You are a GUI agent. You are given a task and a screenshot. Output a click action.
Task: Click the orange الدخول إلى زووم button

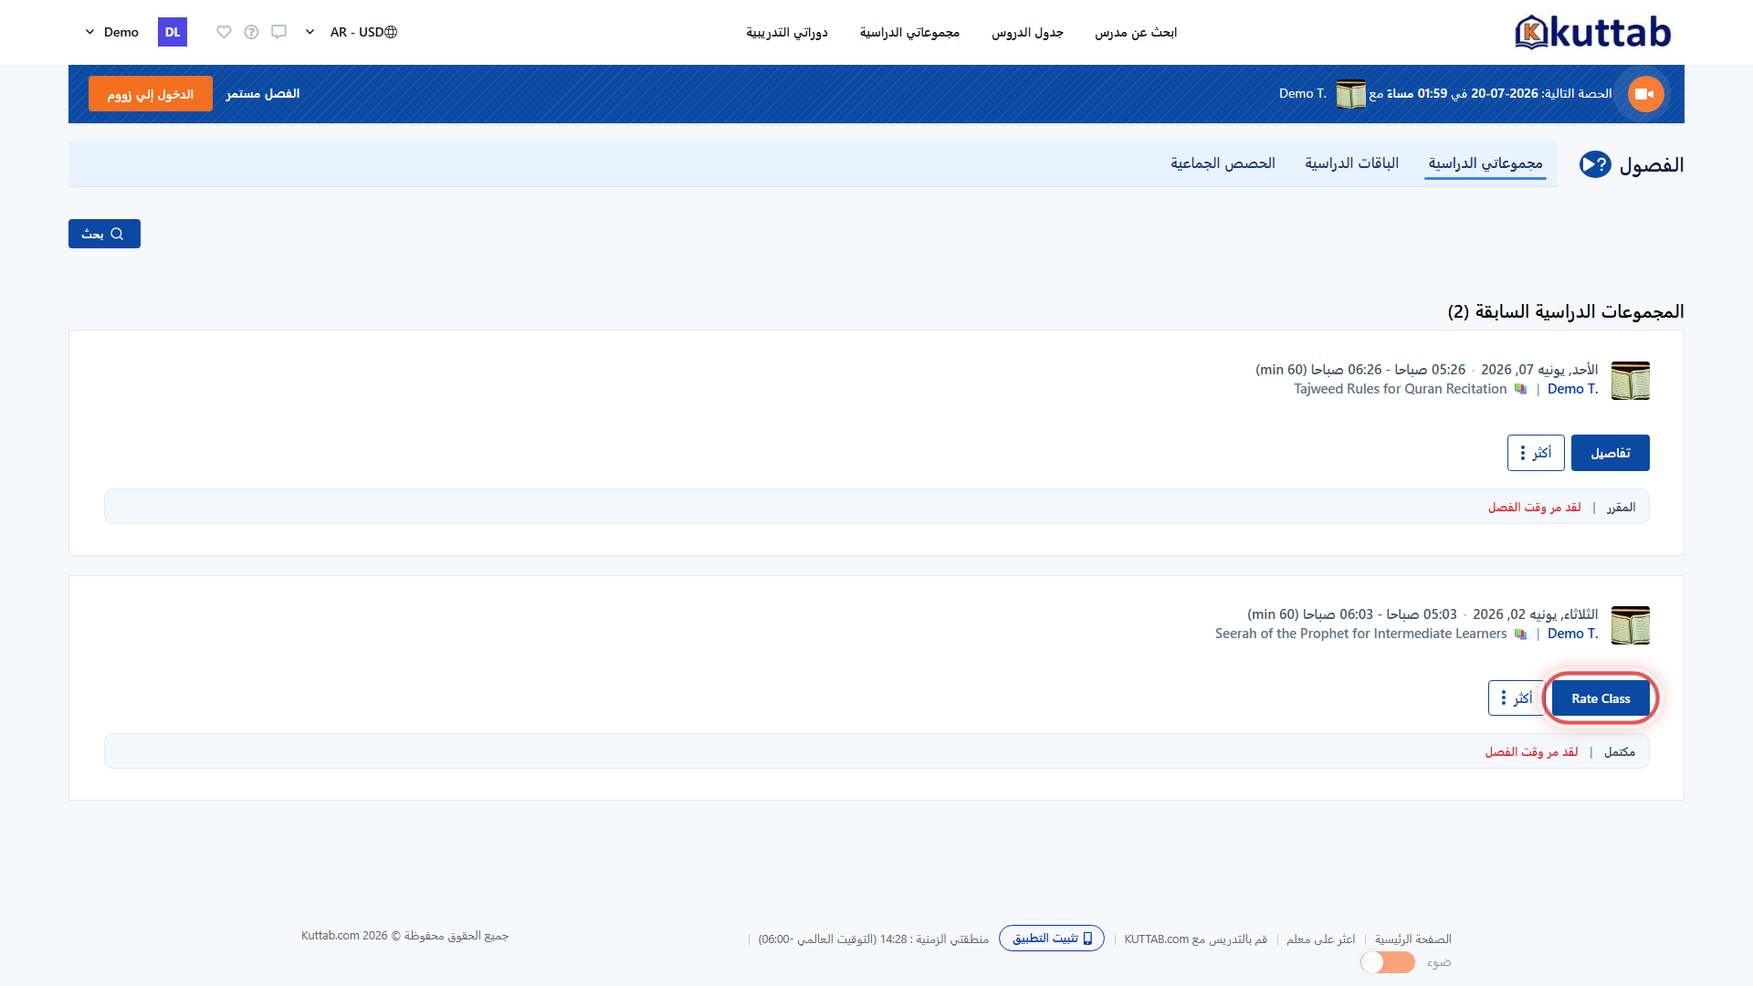tap(151, 94)
